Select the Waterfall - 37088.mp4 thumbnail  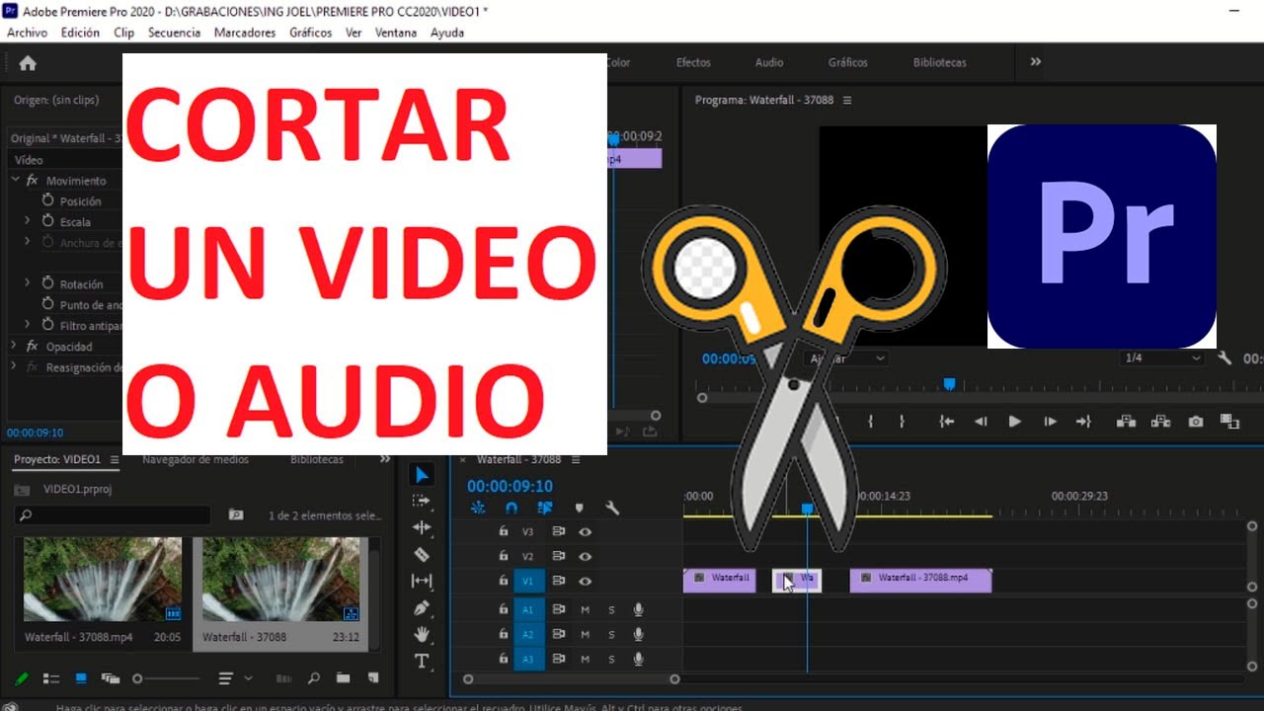tap(103, 580)
